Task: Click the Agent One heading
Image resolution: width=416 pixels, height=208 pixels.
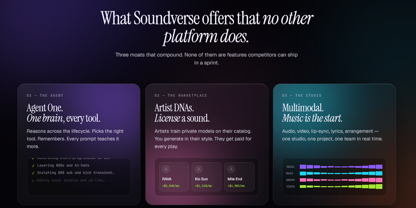Action: point(63,113)
